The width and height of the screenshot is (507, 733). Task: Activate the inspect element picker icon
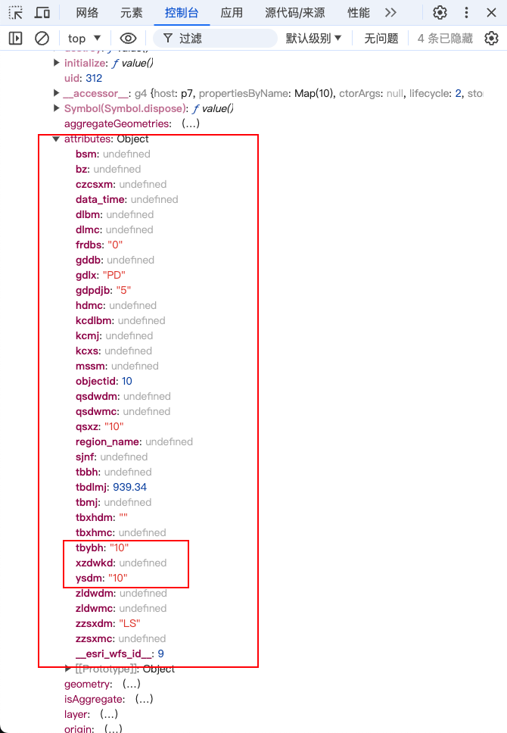click(16, 13)
